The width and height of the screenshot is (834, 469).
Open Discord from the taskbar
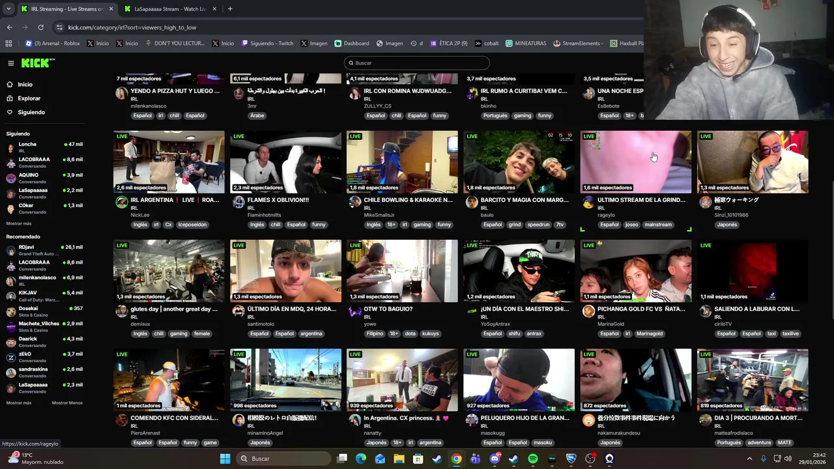(495, 459)
